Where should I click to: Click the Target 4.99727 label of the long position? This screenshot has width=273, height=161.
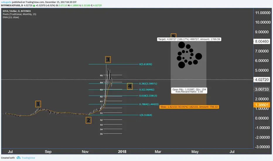pyautogui.click(x=189, y=39)
